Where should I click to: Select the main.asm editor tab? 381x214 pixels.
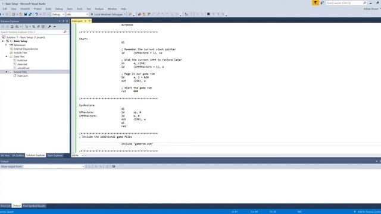coord(77,21)
